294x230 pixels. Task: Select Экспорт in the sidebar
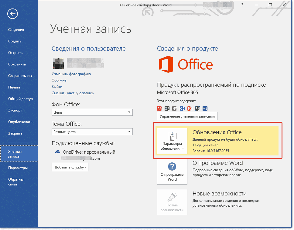point(15,110)
